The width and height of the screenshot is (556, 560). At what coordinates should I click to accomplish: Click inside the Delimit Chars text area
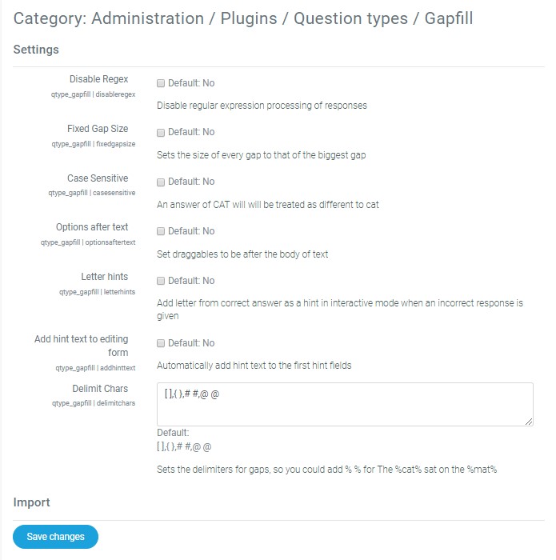click(x=344, y=404)
